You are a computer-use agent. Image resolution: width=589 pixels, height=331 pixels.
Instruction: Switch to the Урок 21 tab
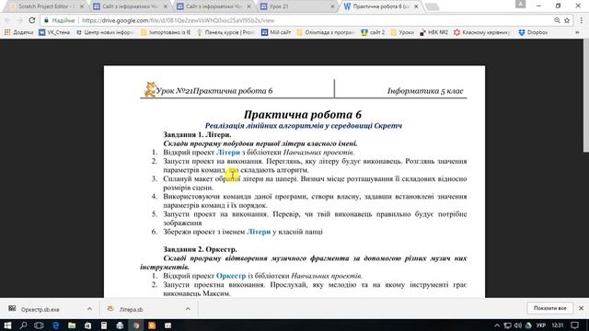[296, 6]
